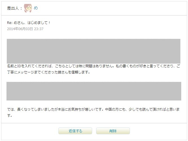Click the text 丁寧にメッセージまで

tap(24, 72)
